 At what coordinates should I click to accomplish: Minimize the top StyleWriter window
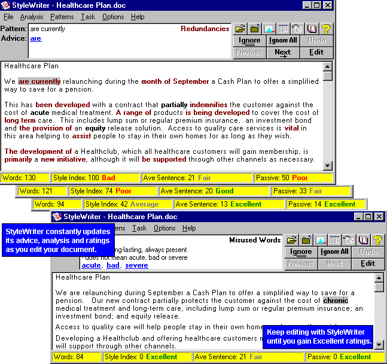(x=307, y=5)
